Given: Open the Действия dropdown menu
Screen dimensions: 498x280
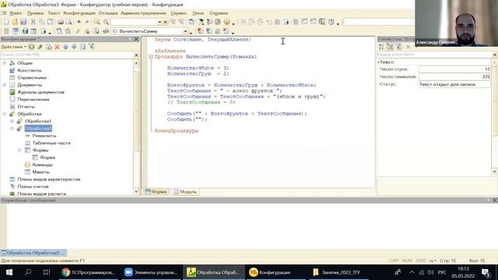Looking at the screenshot, I should coord(13,47).
